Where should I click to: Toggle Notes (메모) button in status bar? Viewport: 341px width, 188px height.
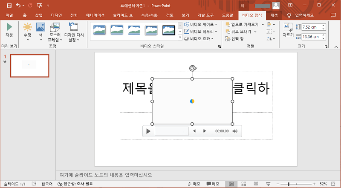pyautogui.click(x=194, y=184)
